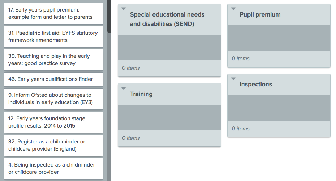Click the empty drop area in Training
This screenshot has height=181, width=336.
pyautogui.click(x=169, y=117)
